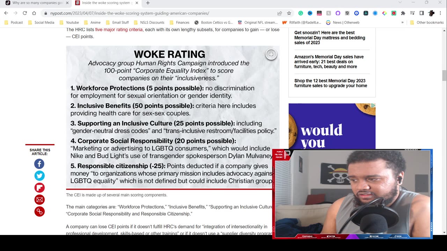Enlarge the Woke Rating image with the plus
447x251 pixels.
point(271,54)
